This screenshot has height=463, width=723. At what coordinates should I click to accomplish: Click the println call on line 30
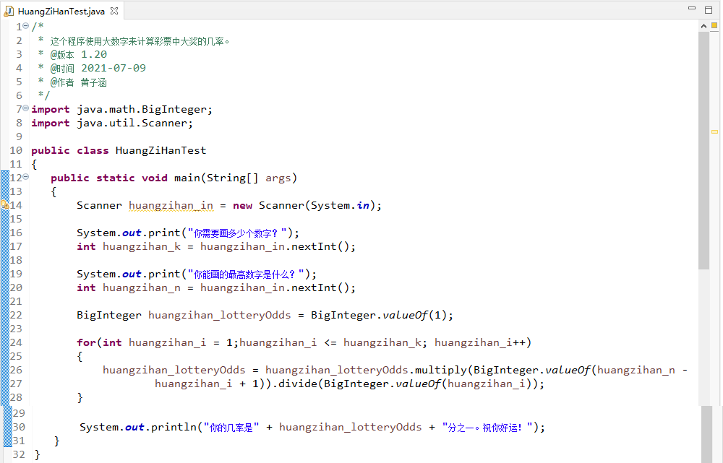pyautogui.click(x=174, y=427)
